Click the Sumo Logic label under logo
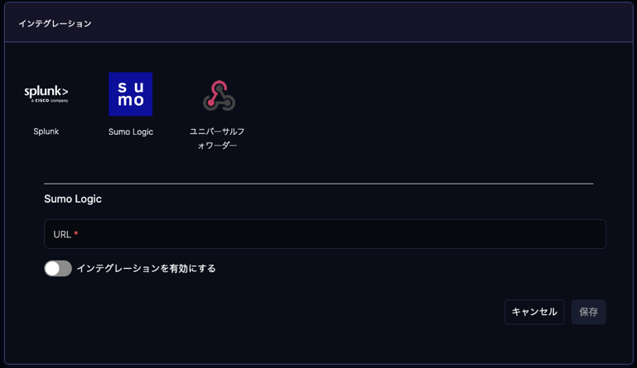The width and height of the screenshot is (637, 368). (130, 131)
